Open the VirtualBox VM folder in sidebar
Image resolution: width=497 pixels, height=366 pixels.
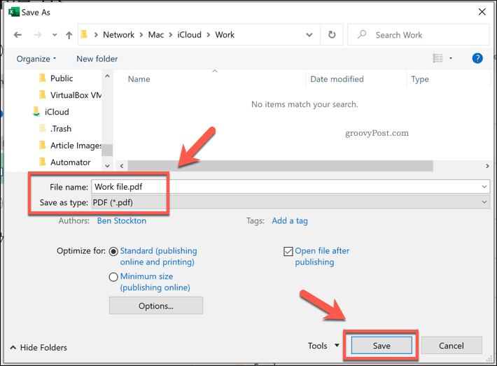[70, 95]
